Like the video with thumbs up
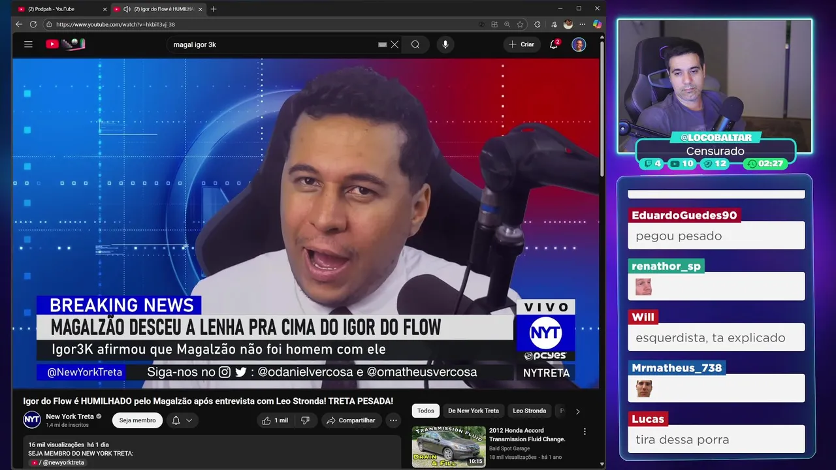This screenshot has width=836, height=470. [x=274, y=420]
